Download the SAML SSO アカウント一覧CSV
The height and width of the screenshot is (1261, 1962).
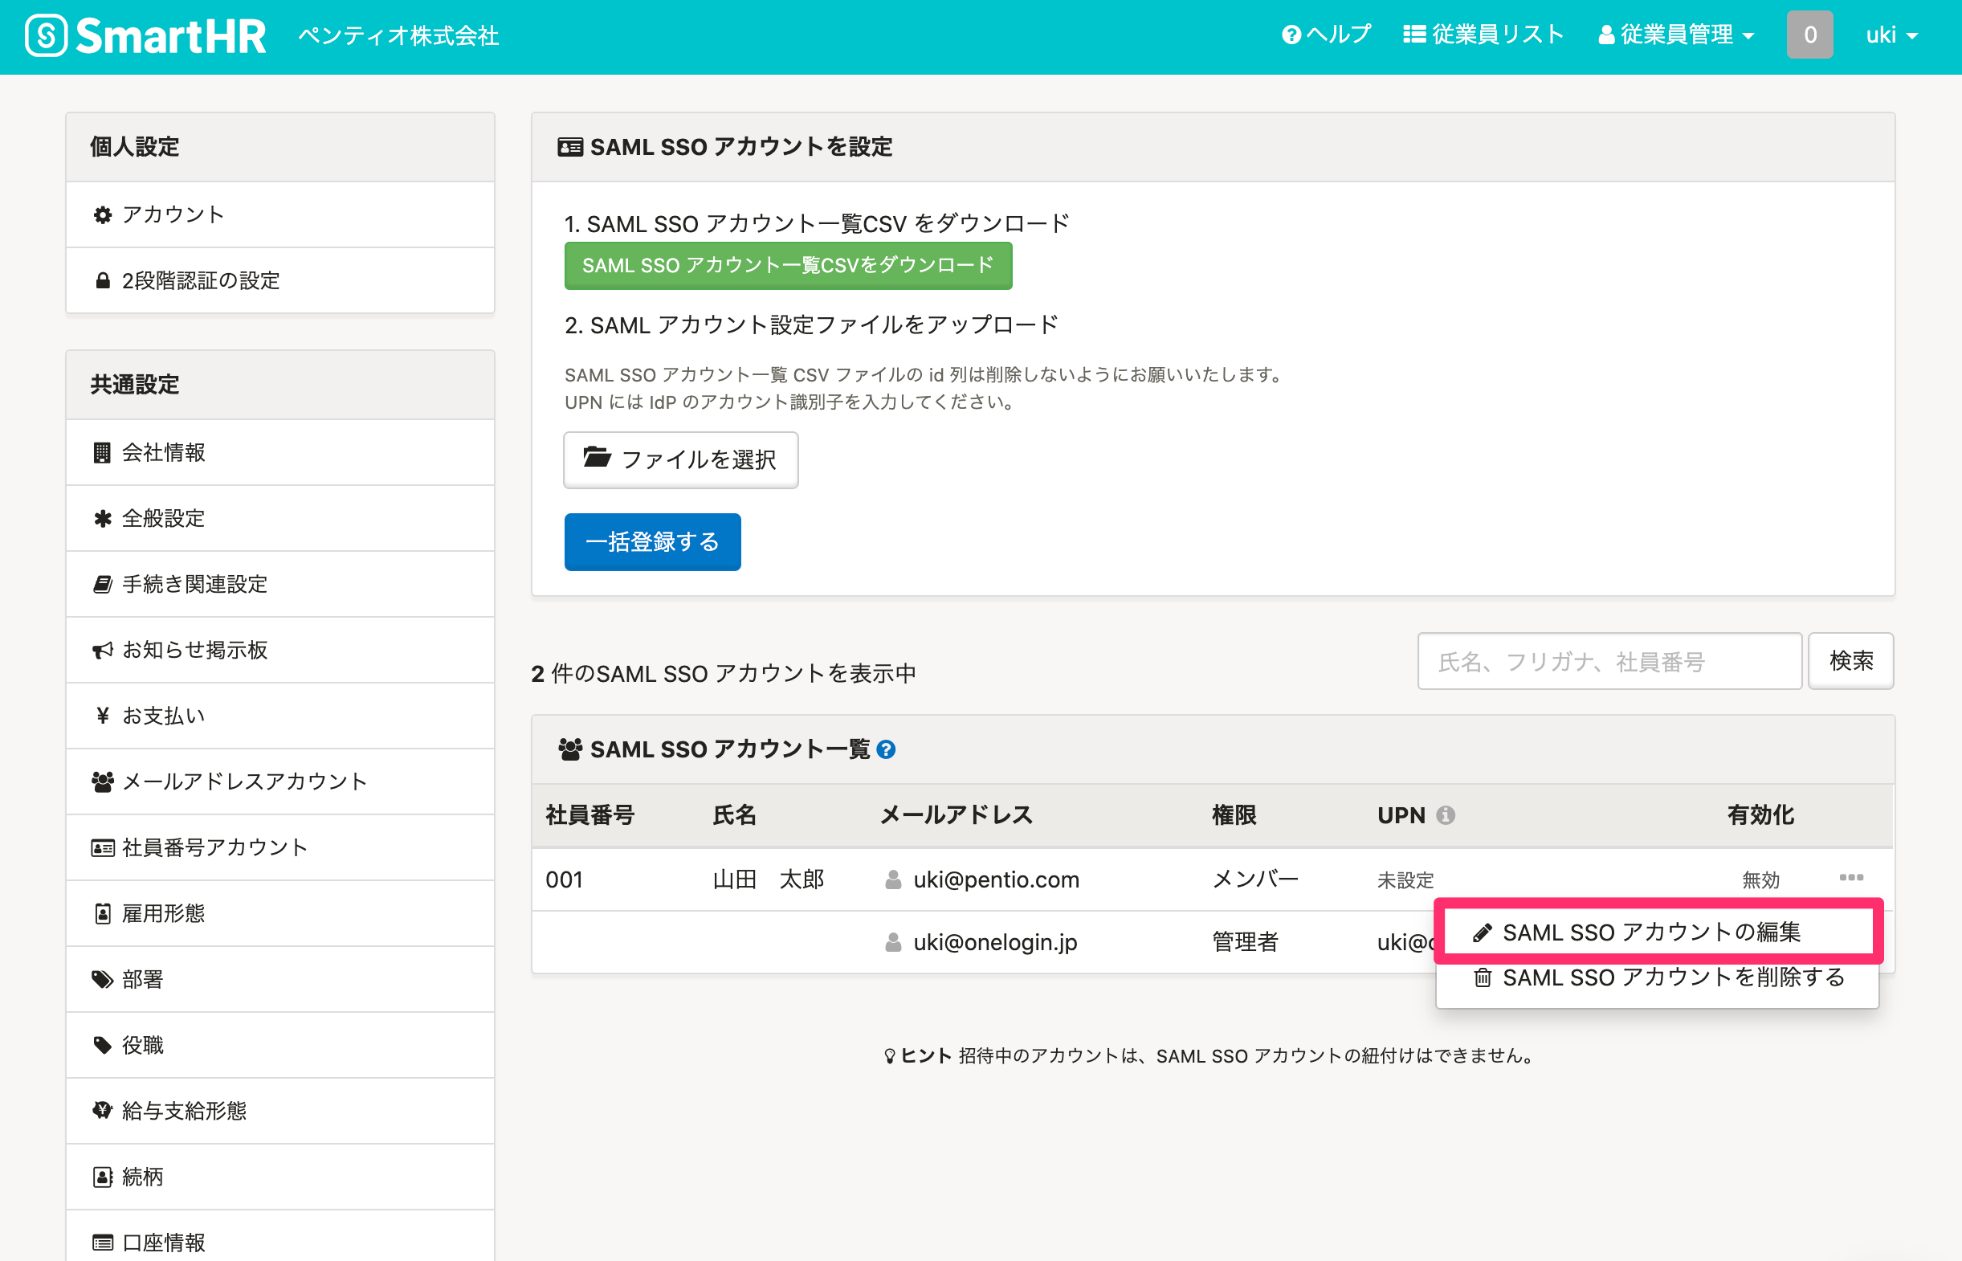(787, 265)
